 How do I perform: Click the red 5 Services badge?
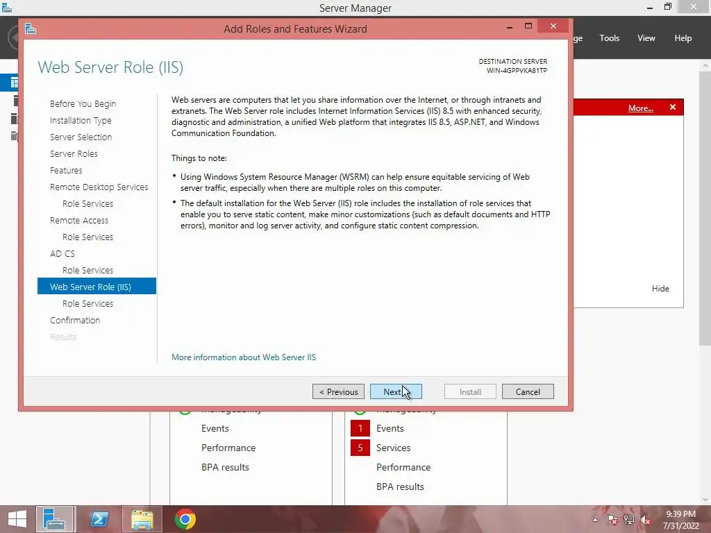coord(360,448)
